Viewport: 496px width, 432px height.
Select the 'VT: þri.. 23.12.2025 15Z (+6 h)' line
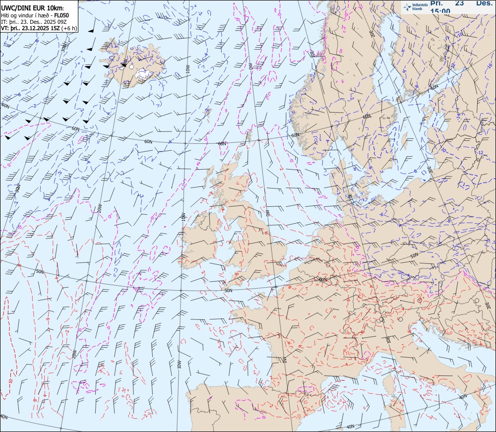(39, 28)
